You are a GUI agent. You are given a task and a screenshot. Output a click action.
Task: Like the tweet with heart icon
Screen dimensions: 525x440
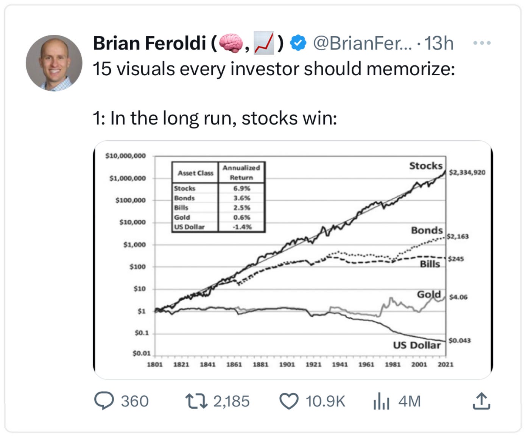click(x=289, y=401)
